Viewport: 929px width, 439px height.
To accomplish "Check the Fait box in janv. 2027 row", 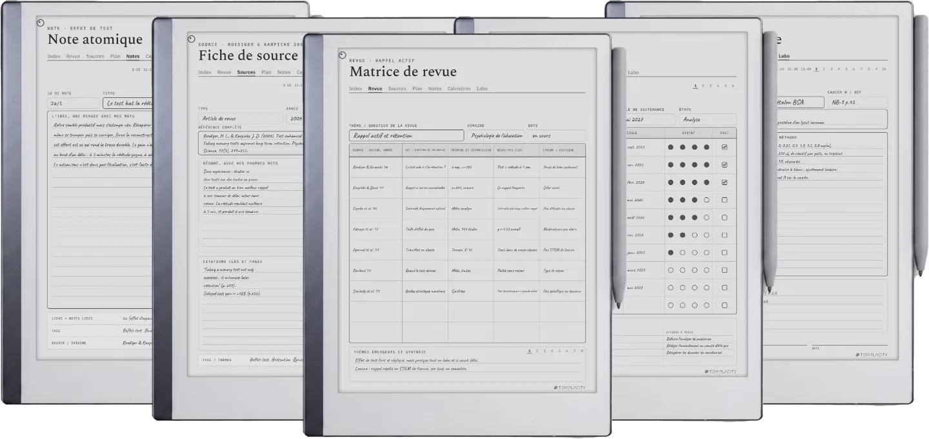I will [724, 253].
